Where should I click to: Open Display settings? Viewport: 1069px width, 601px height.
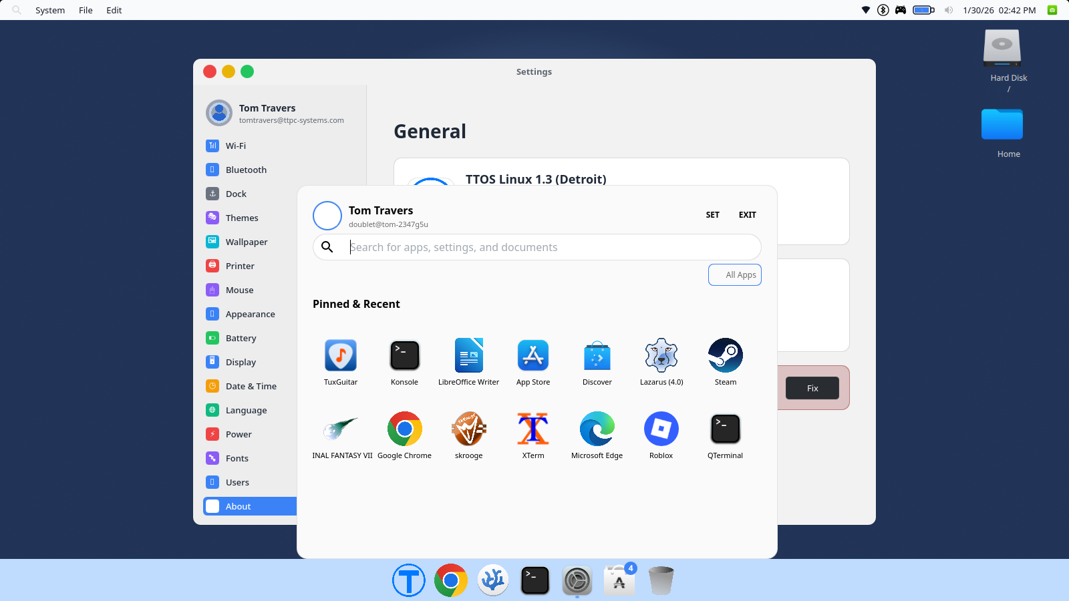click(x=250, y=362)
